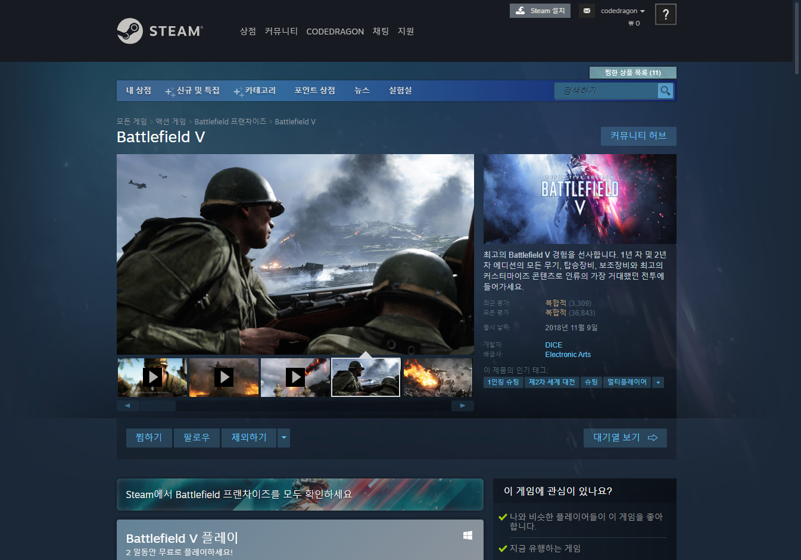Screen dimensions: 801x560
Task: Open the 대기열 보기 queue button
Action: pyautogui.click(x=625, y=437)
